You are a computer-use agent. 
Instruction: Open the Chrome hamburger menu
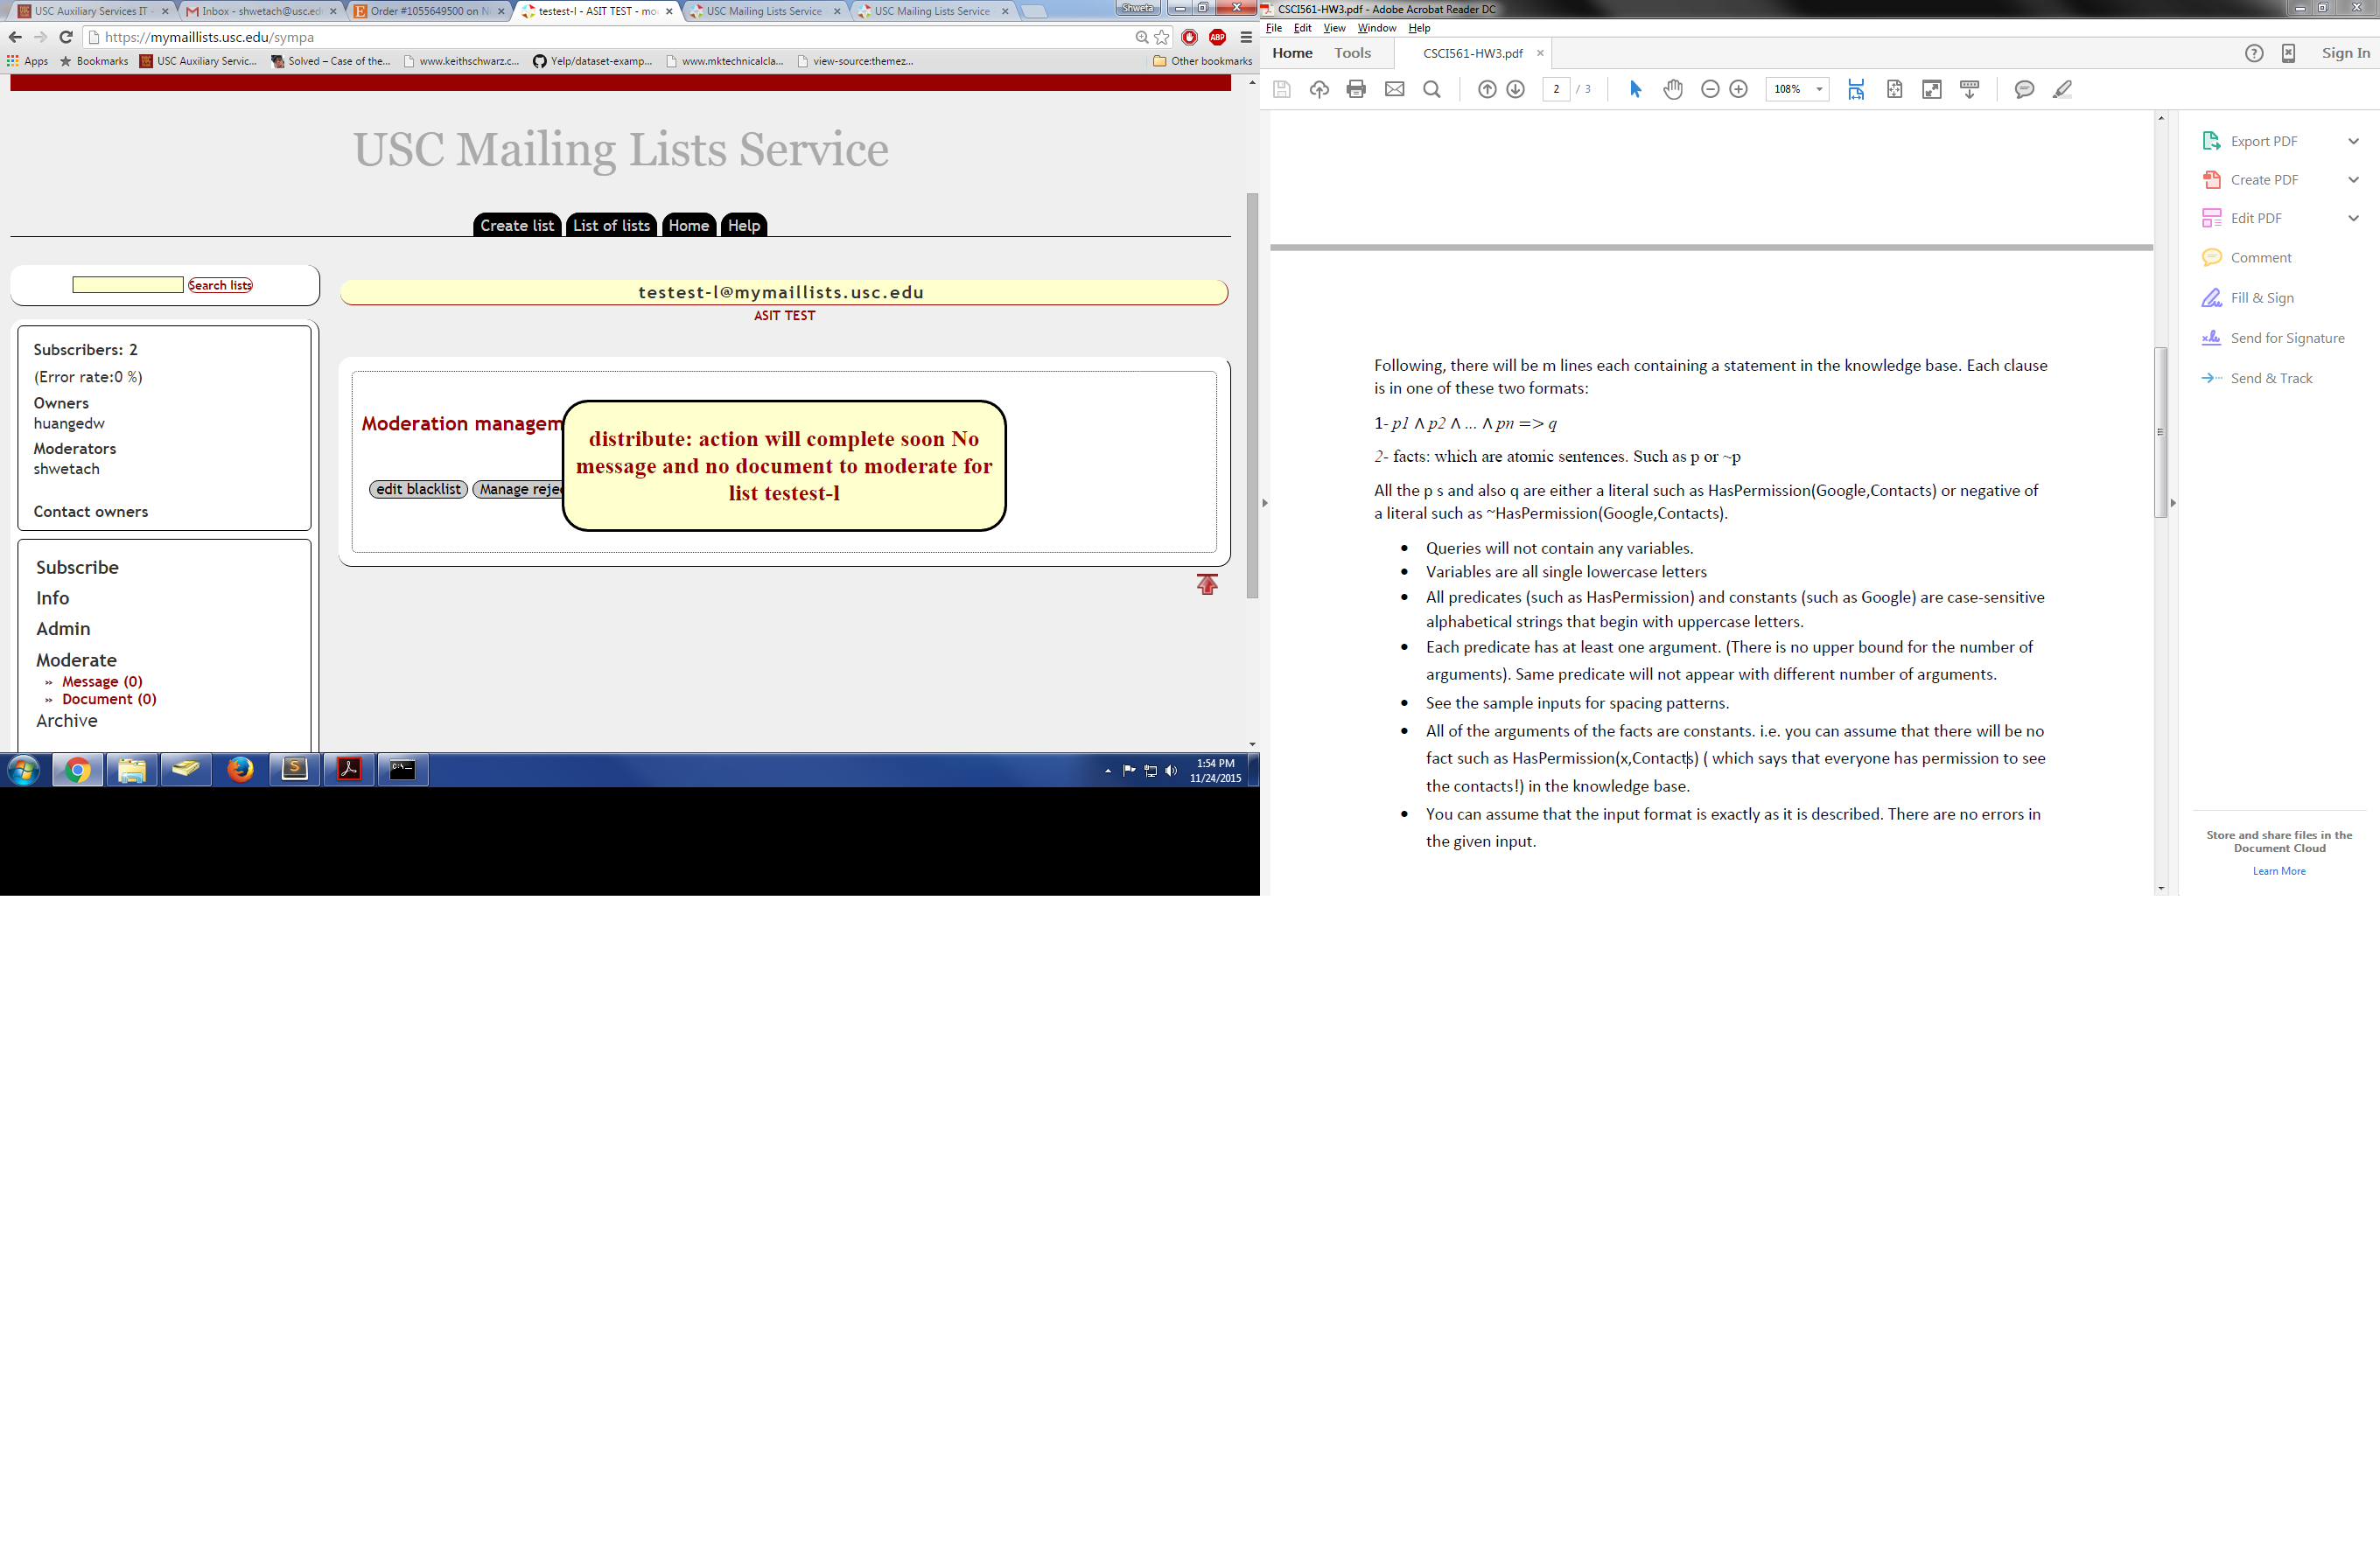[1246, 37]
